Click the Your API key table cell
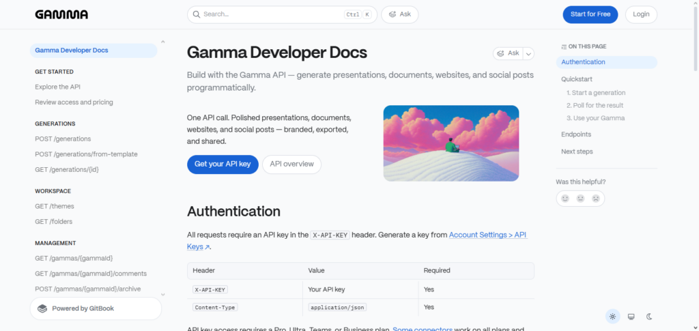This screenshot has height=331, width=699. click(x=360, y=289)
